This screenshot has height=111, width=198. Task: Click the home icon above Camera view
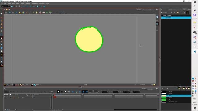point(7,10)
